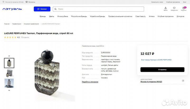Open all LAZURE PERFUMES brand products link
Image resolution: width=190 pixels, height=109 pixels.
coord(156,60)
